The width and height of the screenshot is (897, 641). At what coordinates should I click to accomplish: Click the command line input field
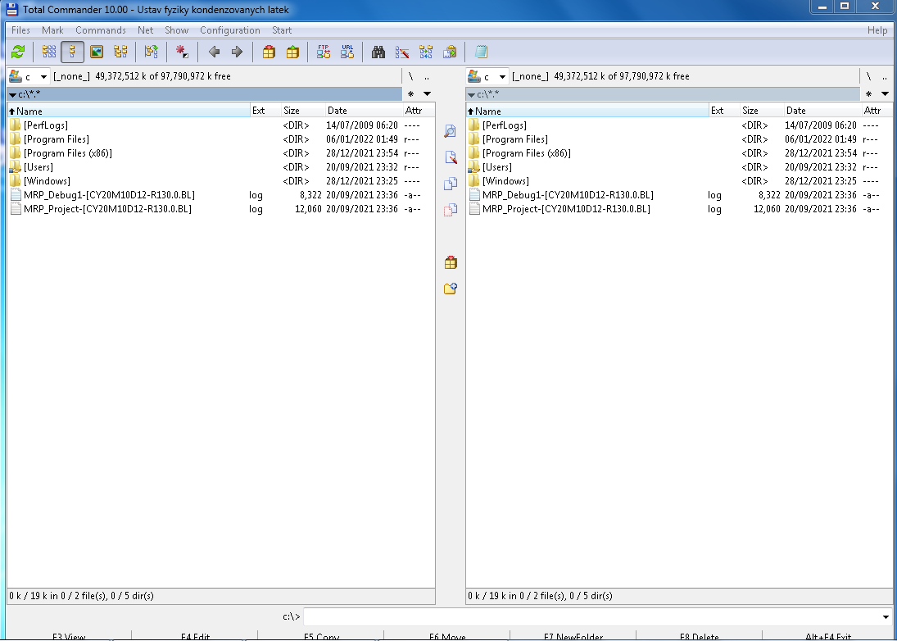(x=591, y=616)
